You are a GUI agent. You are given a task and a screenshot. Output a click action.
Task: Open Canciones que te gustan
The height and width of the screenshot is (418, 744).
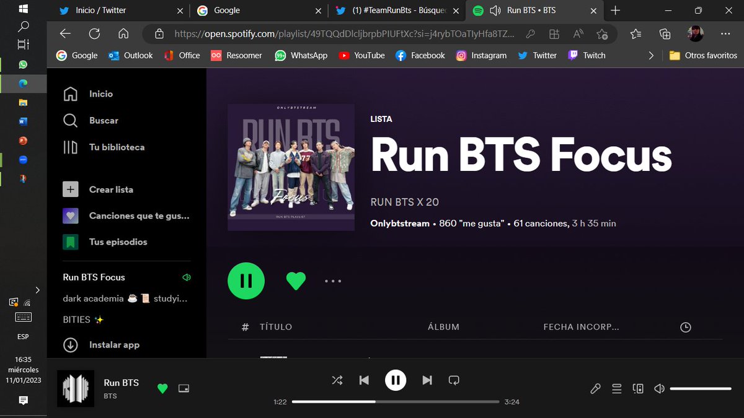coord(126,216)
